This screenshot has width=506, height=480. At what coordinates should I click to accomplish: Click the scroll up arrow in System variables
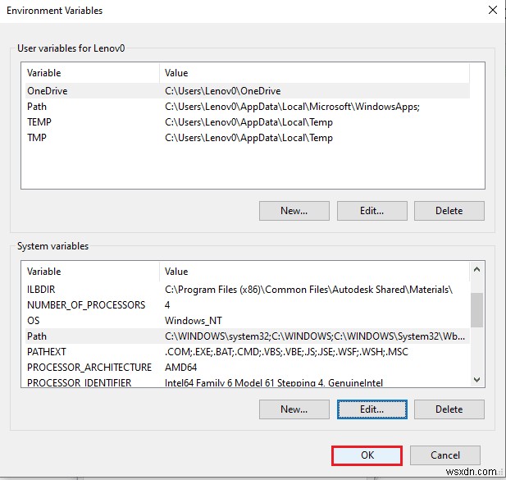[476, 269]
